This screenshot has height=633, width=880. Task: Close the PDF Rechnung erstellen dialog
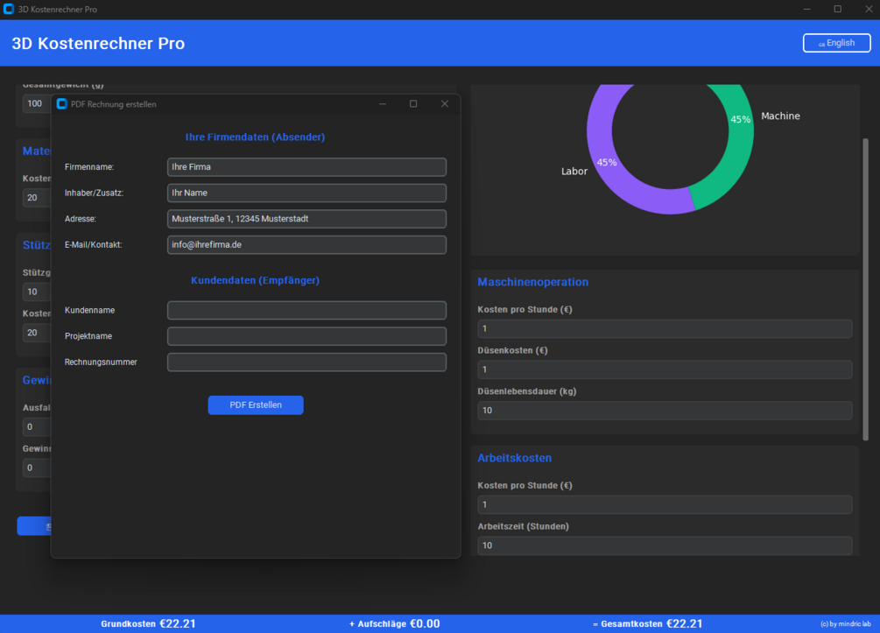tap(445, 104)
